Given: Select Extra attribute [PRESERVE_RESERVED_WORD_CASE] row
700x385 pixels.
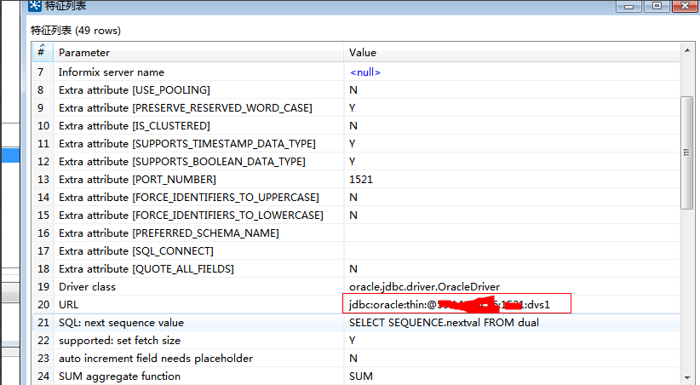Looking at the screenshot, I should 356,107.
